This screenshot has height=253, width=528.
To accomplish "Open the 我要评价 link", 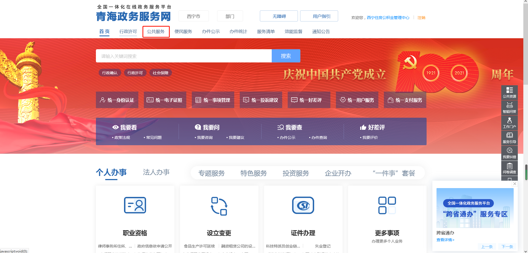I will click(370, 137).
